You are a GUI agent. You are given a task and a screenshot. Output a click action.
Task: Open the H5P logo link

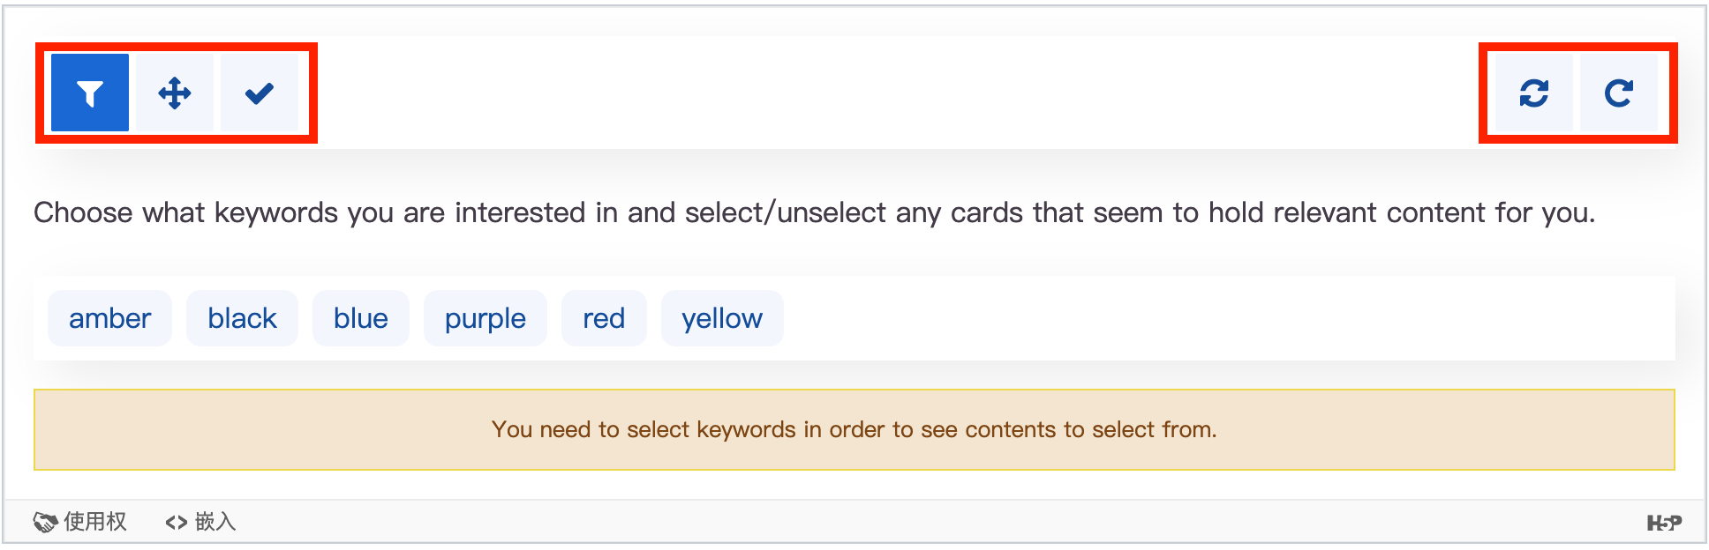[1664, 523]
